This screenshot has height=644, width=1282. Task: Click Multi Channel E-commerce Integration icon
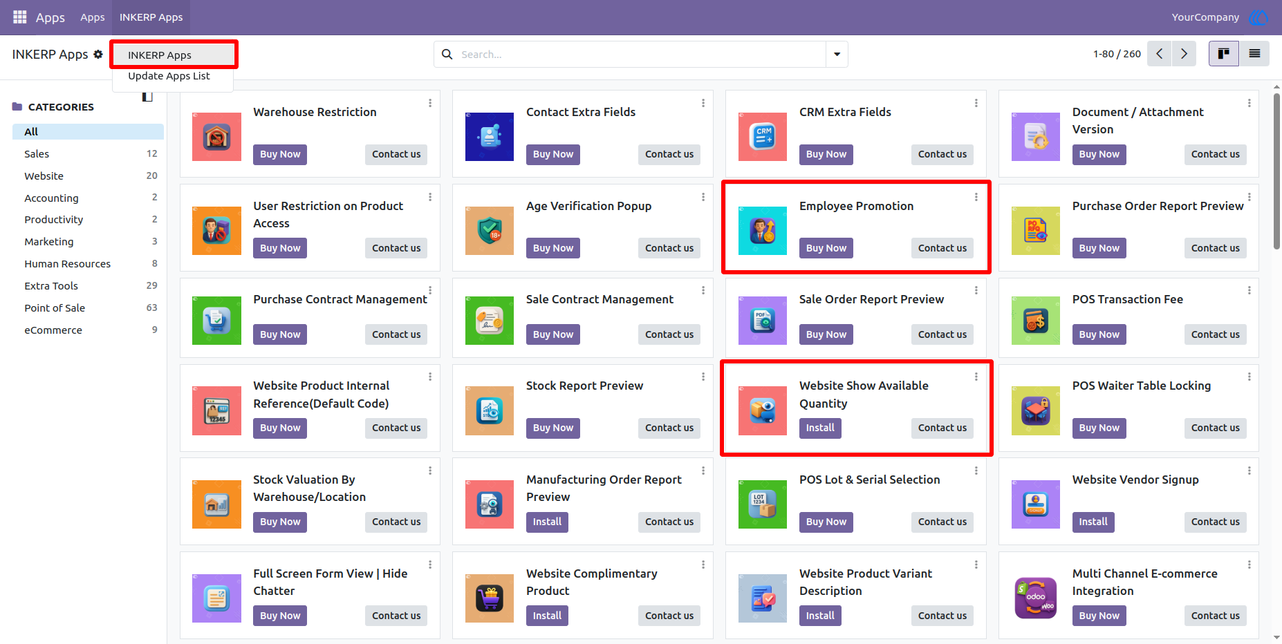[x=1036, y=598]
